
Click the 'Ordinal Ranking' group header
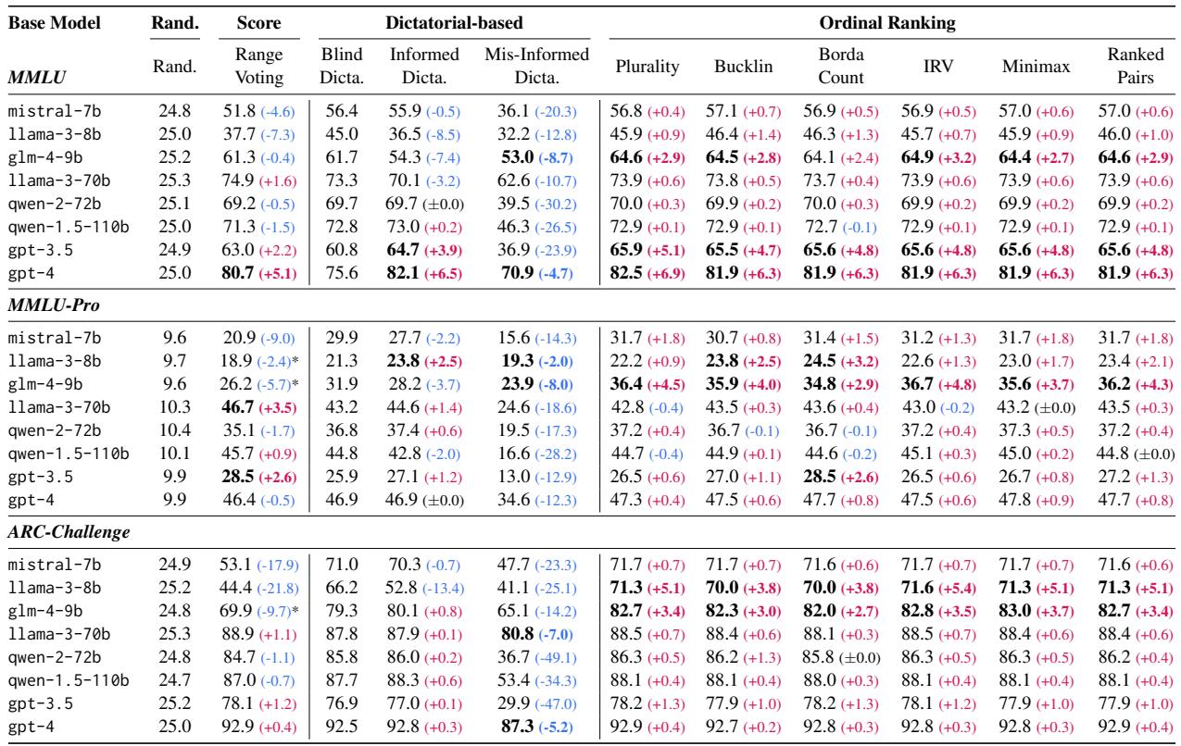pos(888,16)
